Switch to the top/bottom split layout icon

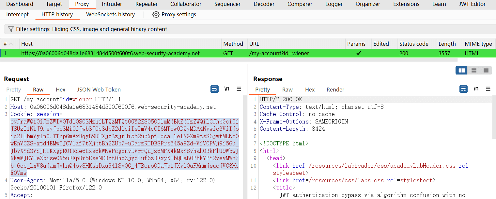point(474,70)
